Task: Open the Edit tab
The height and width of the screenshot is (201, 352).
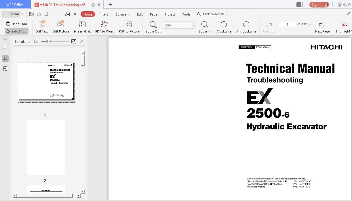Action: [x=140, y=14]
